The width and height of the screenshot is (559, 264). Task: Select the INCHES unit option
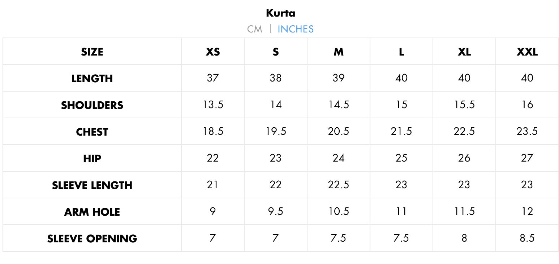coord(295,29)
